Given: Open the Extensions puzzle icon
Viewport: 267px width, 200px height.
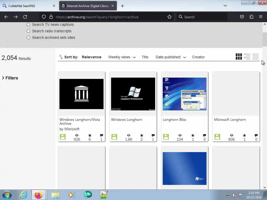Looking at the screenshot, I should pyautogui.click(x=251, y=17).
